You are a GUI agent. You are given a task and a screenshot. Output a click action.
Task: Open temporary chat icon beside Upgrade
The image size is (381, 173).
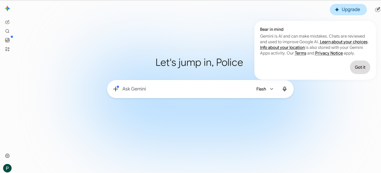pos(377,10)
